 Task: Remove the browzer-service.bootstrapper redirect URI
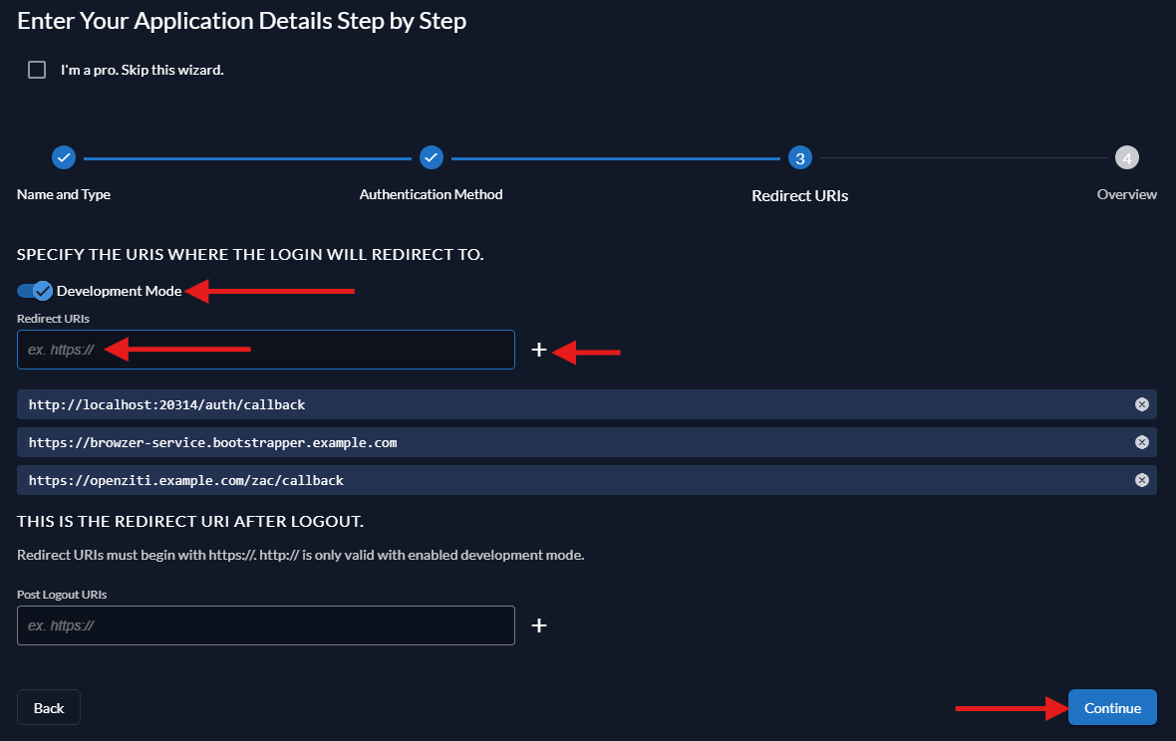coord(1141,441)
